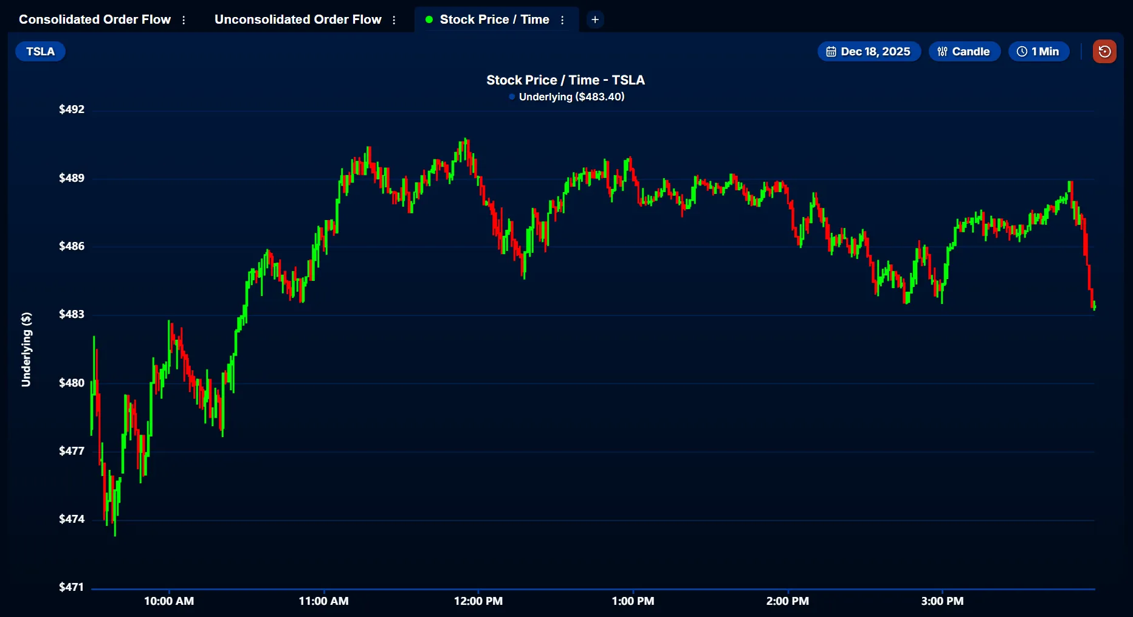This screenshot has width=1133, height=617.
Task: Click the red reset icon button
Action: pos(1104,52)
